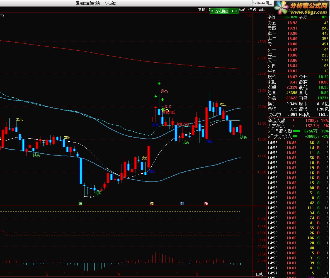Click month marker 7 on time axis
This screenshot has width=330, height=278.
tap(48, 274)
